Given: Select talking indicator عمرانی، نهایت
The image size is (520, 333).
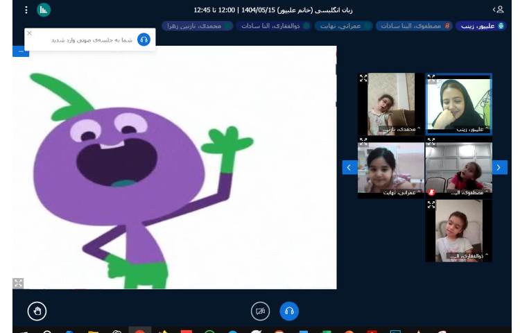Looking at the screenshot, I should [344, 26].
